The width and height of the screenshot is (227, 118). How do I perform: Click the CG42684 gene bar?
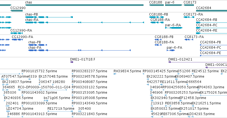(212, 11)
